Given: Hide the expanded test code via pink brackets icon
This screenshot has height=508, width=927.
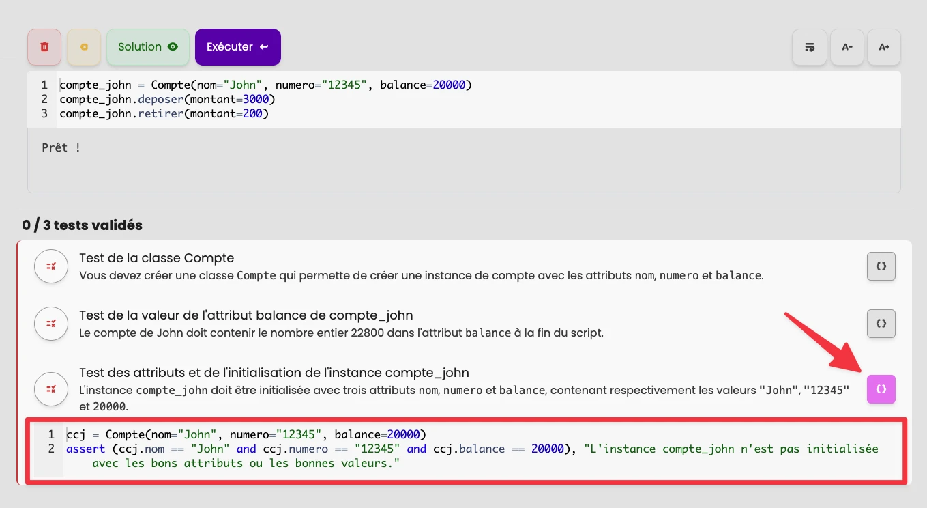Looking at the screenshot, I should (881, 389).
